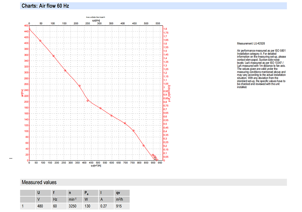Click the '460' tick on left pressure axis

[x=26, y=26]
